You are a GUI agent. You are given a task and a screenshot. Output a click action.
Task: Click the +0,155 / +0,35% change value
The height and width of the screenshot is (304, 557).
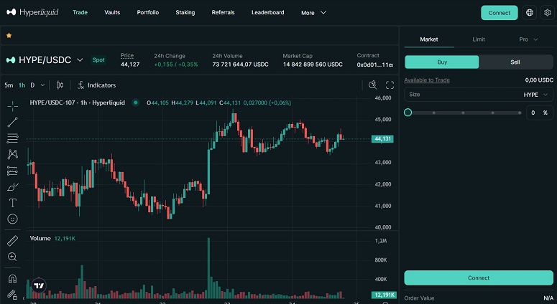176,65
